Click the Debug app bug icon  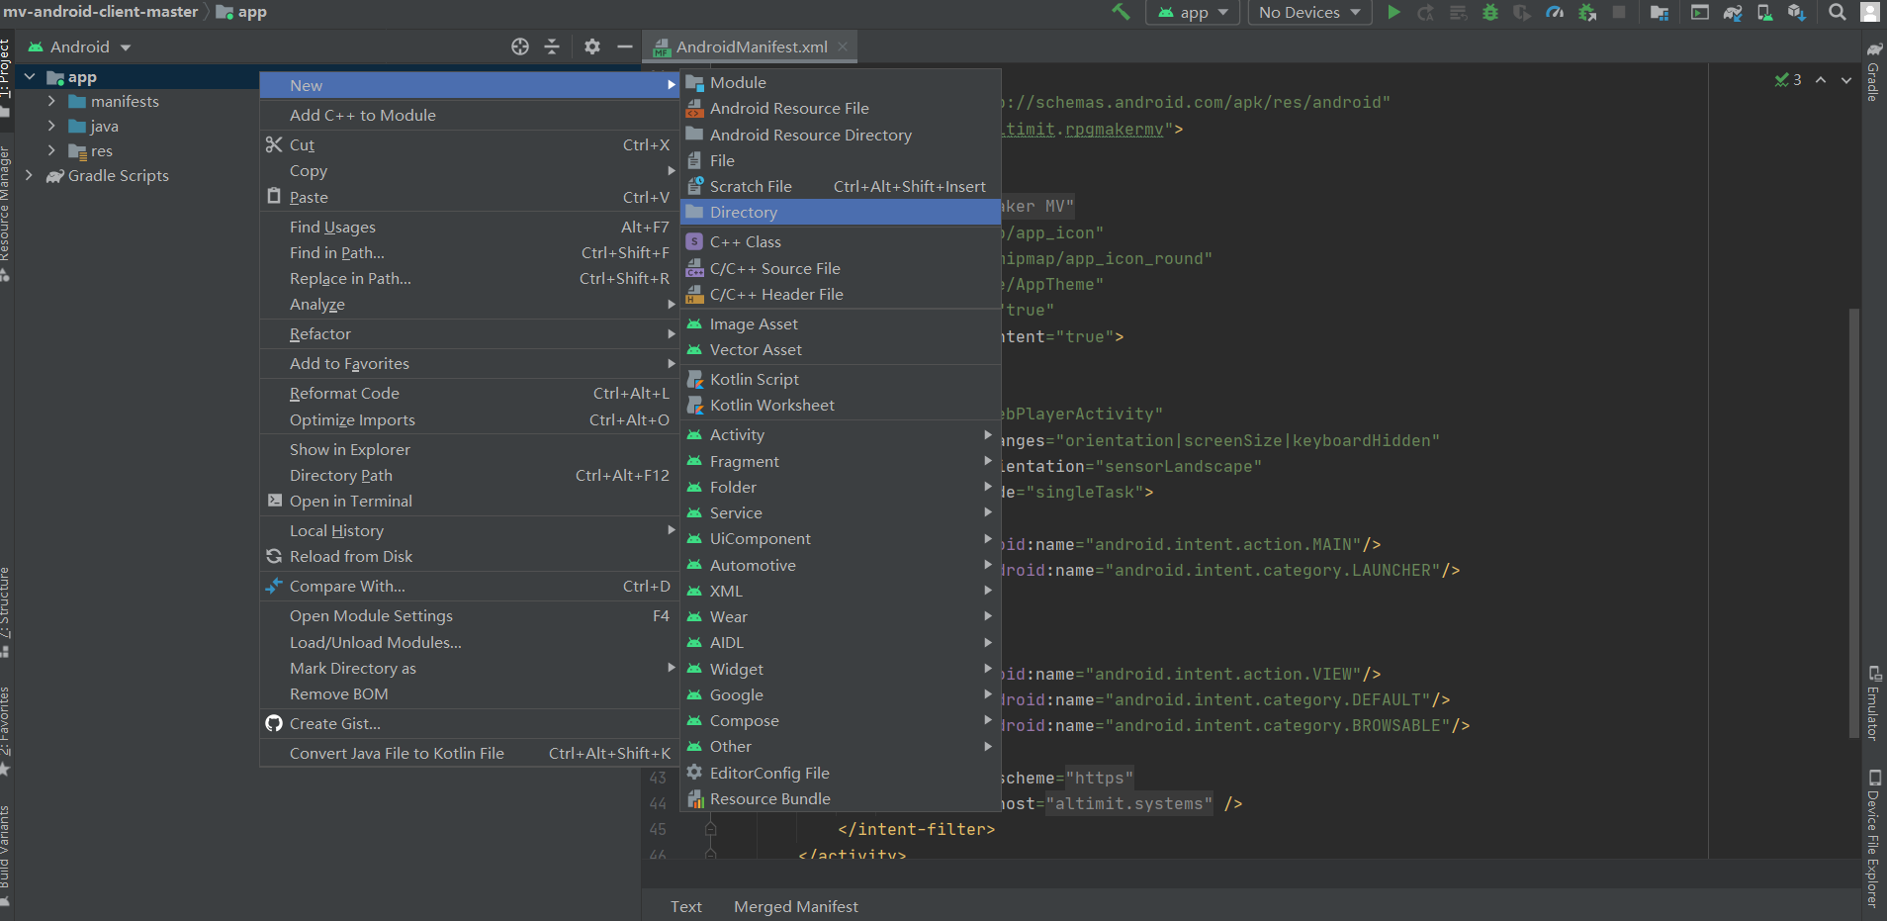tap(1490, 12)
